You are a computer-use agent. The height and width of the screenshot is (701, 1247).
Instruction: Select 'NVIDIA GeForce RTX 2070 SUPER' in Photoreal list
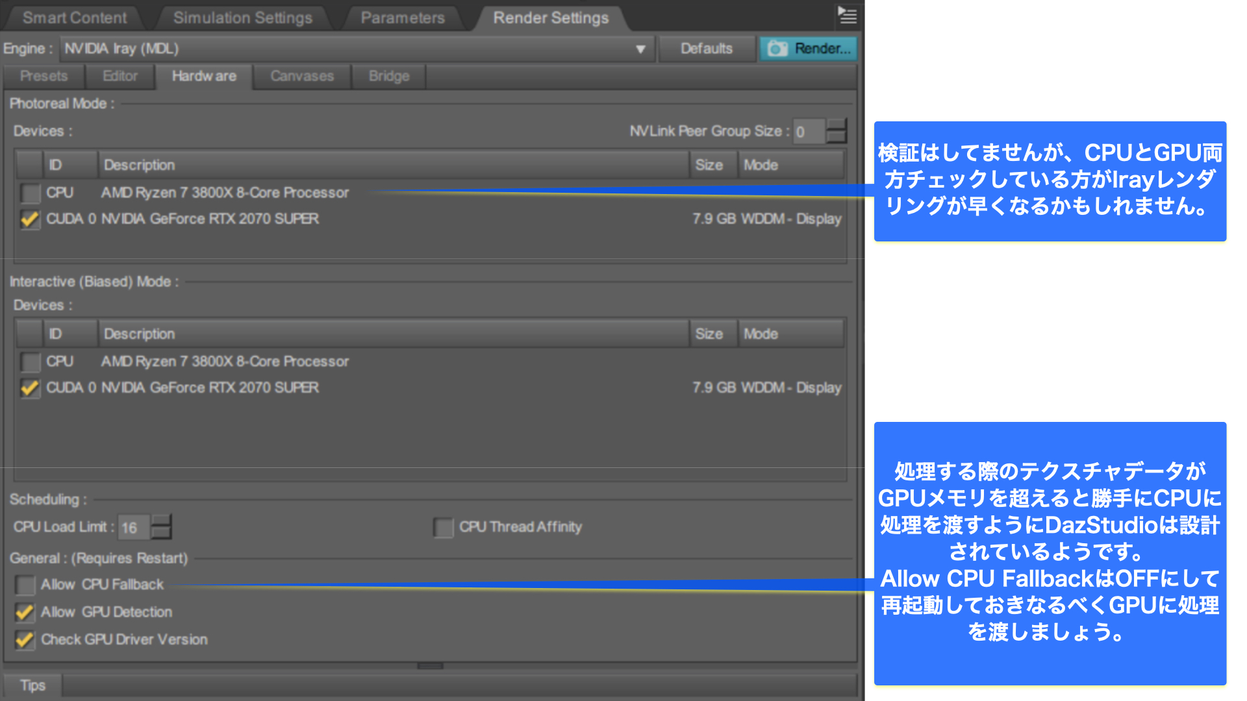pos(210,219)
